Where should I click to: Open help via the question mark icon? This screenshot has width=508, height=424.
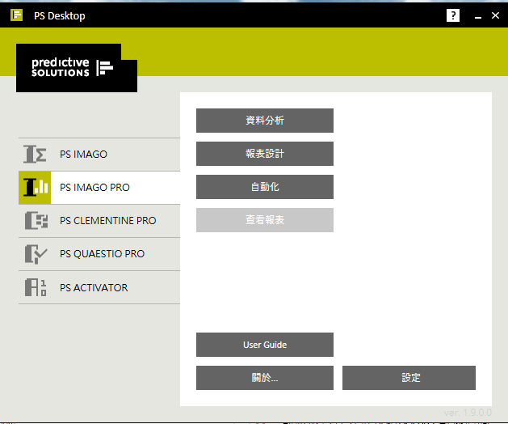452,15
